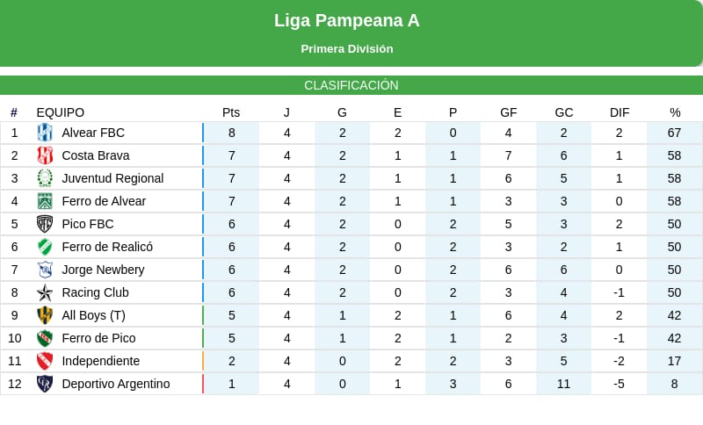Viewport: 703px width, 425px height.
Task: Click the CLASIFICACIÓN section bar
Action: tap(351, 85)
